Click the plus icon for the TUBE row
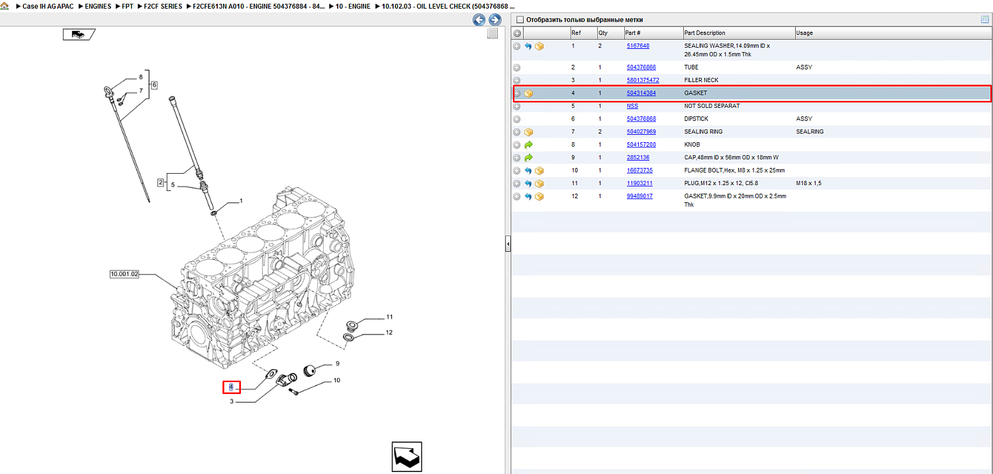This screenshot has height=474, width=993. 517,67
